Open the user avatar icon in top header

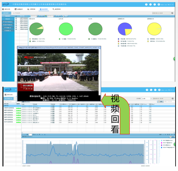(x=159, y=5)
